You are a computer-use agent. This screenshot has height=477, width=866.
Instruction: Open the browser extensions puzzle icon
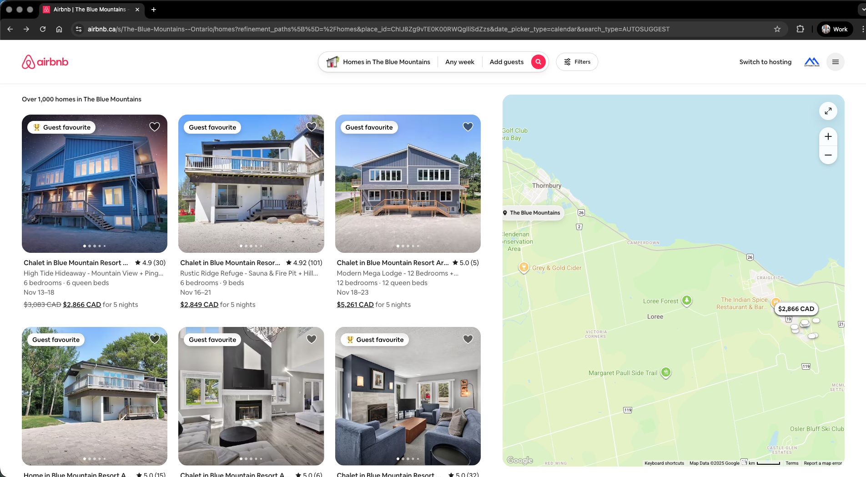(x=800, y=29)
